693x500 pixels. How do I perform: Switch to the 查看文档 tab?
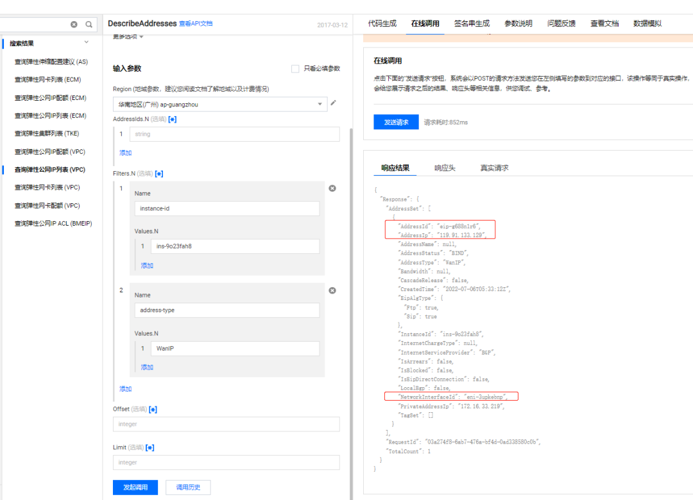pos(604,24)
